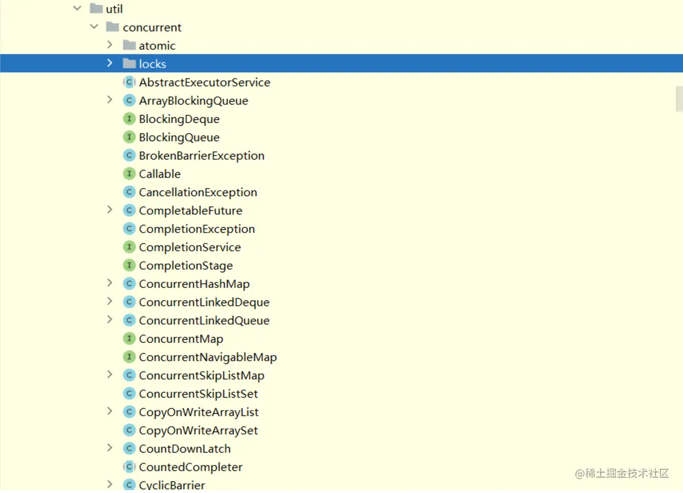
Task: Click the CopyOnWriteArraySet class icon
Action: [129, 430]
